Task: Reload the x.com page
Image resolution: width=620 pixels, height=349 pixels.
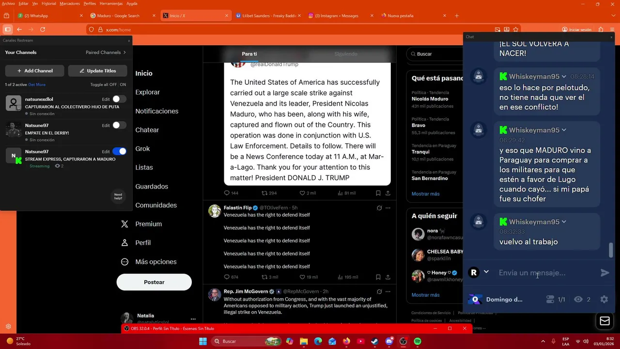Action: (x=43, y=30)
